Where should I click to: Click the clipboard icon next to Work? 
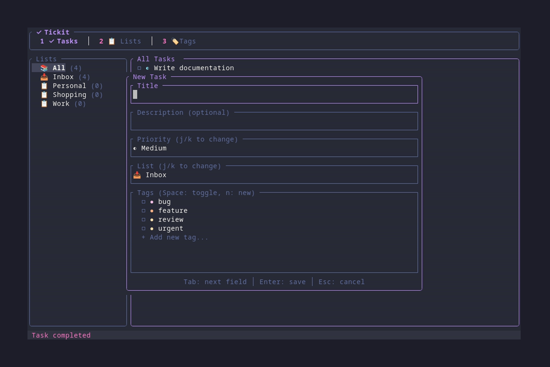44,103
